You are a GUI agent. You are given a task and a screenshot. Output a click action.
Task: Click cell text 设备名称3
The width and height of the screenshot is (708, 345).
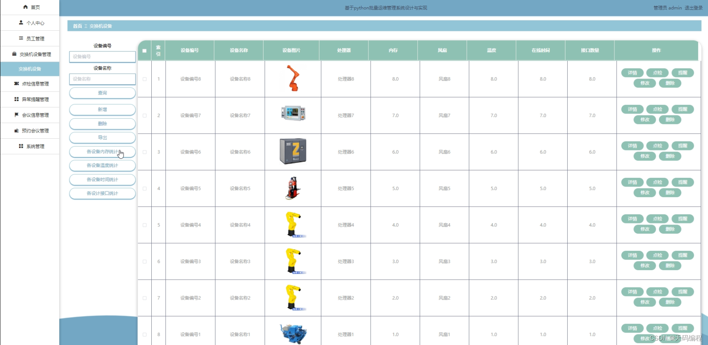(240, 261)
